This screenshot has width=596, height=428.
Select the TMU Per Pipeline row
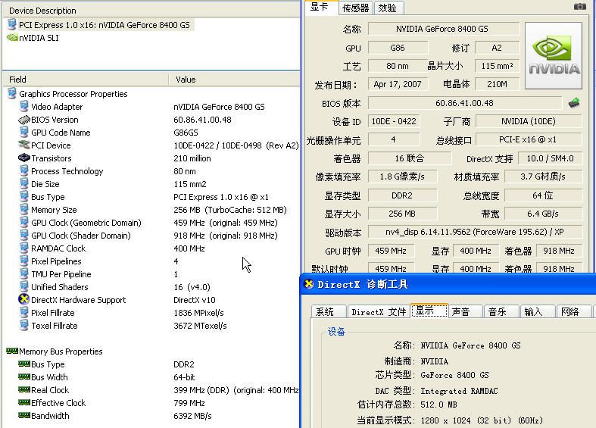(151, 274)
